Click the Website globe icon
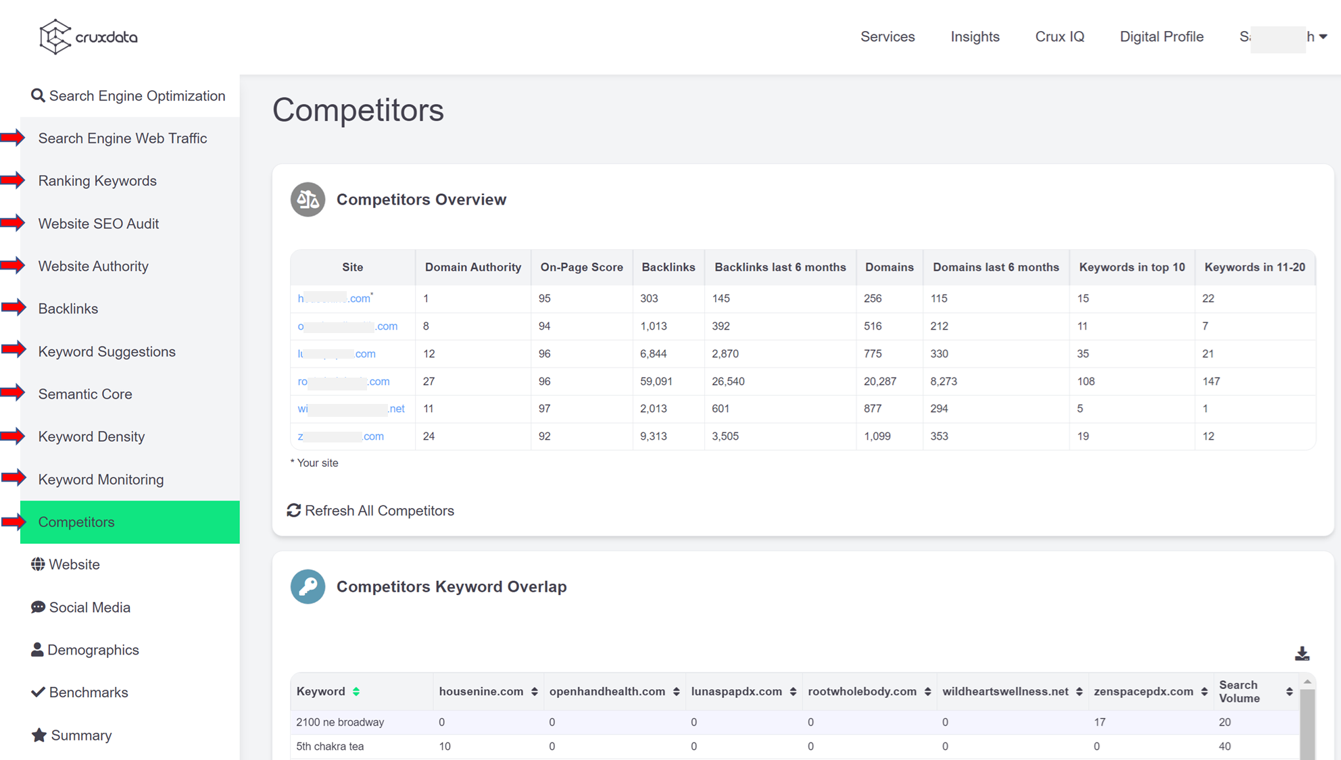 click(38, 564)
